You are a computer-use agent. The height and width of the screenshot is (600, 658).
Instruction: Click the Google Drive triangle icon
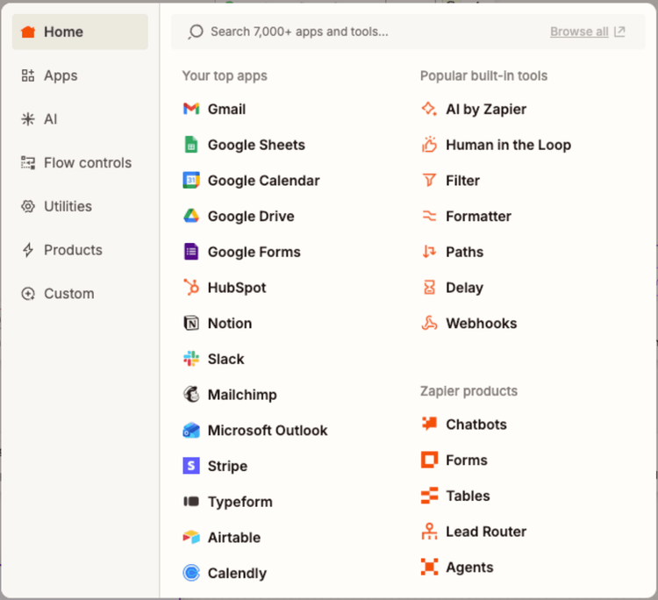coord(191,216)
